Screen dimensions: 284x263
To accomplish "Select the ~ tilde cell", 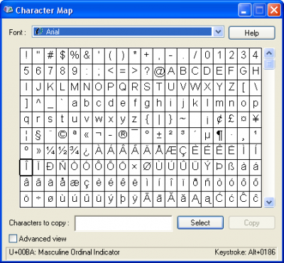I will tap(183, 119).
